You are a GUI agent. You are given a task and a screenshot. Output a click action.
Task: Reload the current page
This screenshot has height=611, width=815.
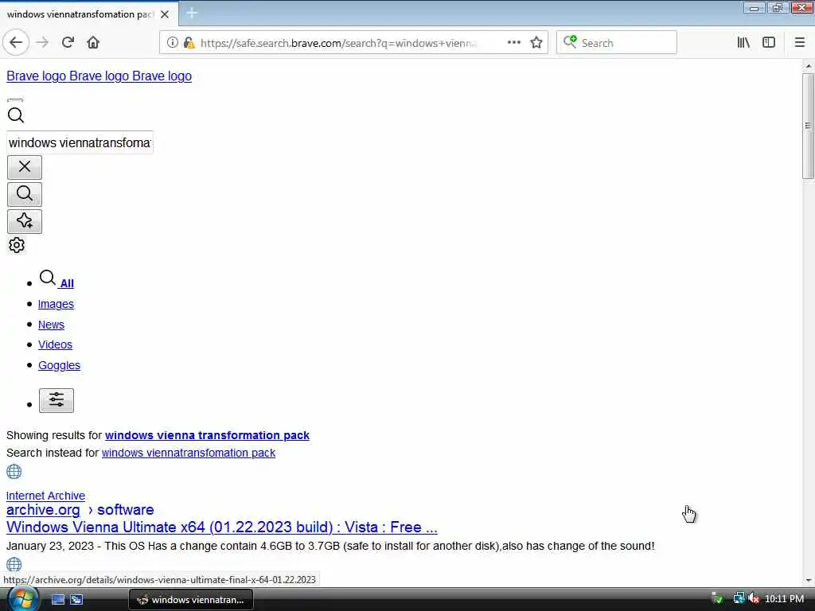coord(68,43)
